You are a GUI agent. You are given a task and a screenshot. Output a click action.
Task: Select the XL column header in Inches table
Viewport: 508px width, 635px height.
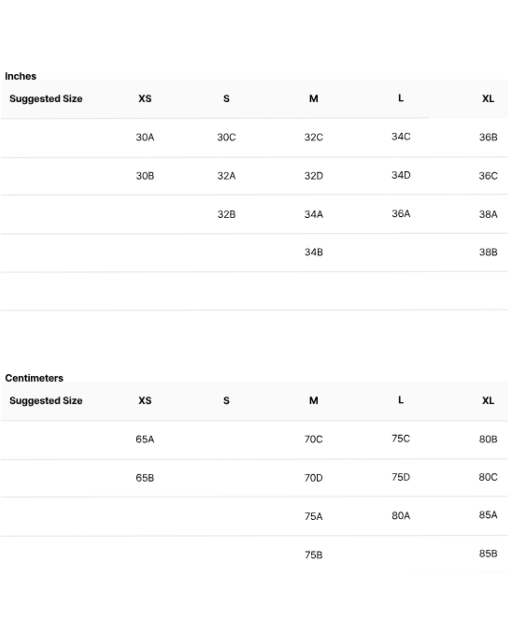pyautogui.click(x=488, y=99)
